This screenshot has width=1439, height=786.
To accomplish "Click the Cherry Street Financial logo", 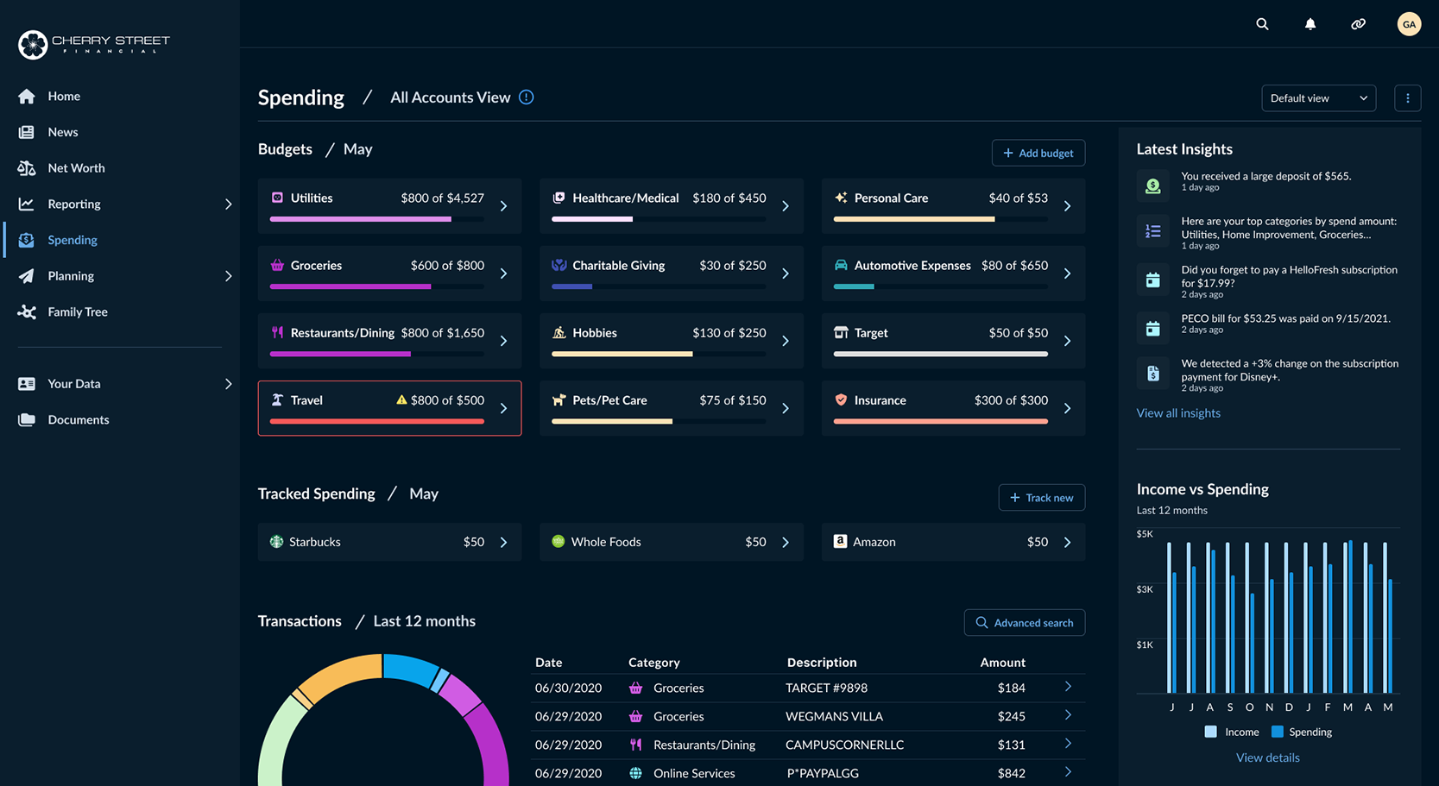I will [x=94, y=44].
